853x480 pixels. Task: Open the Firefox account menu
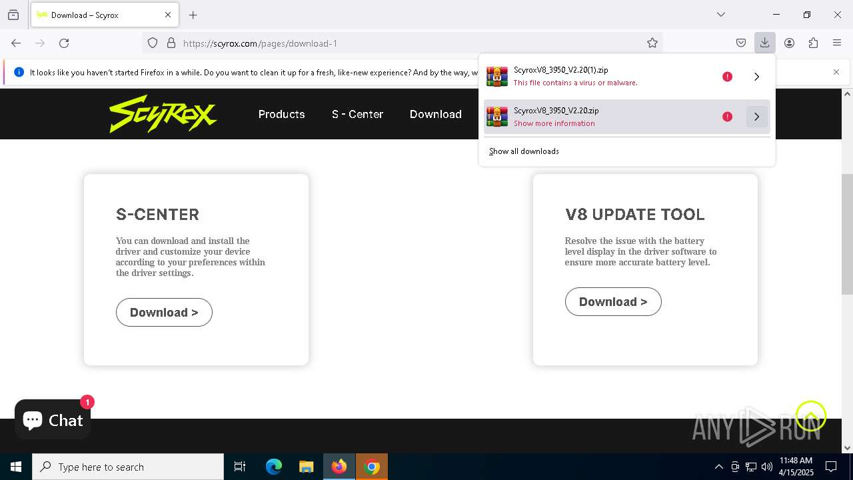click(x=789, y=43)
